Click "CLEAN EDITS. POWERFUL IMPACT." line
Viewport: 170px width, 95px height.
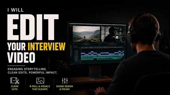[x=32, y=73]
